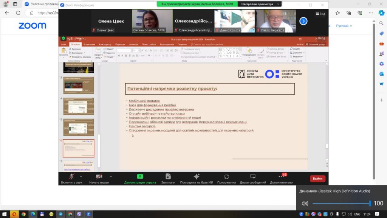This screenshot has height=218, width=387.
Task: Click the speaker mute icon in volume popup
Action: [305, 203]
